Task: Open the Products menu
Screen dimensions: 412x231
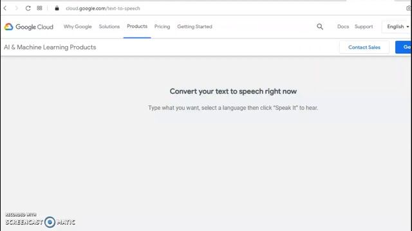Action: point(137,26)
